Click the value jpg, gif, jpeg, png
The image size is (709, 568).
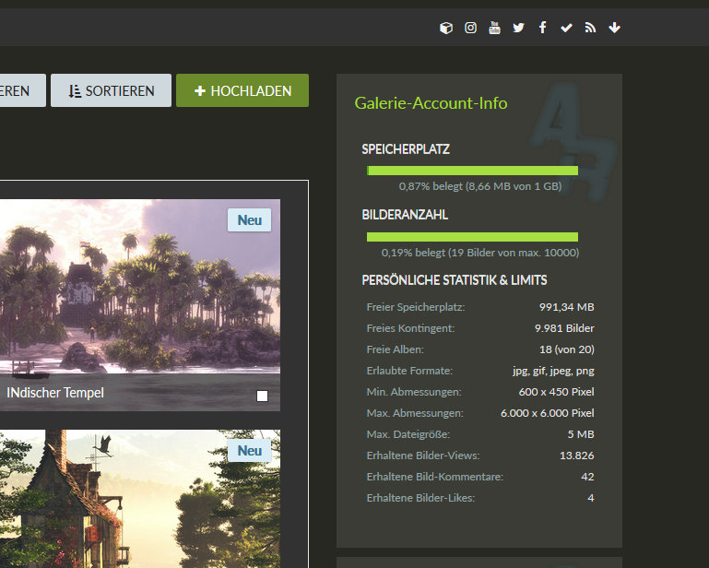coord(553,371)
